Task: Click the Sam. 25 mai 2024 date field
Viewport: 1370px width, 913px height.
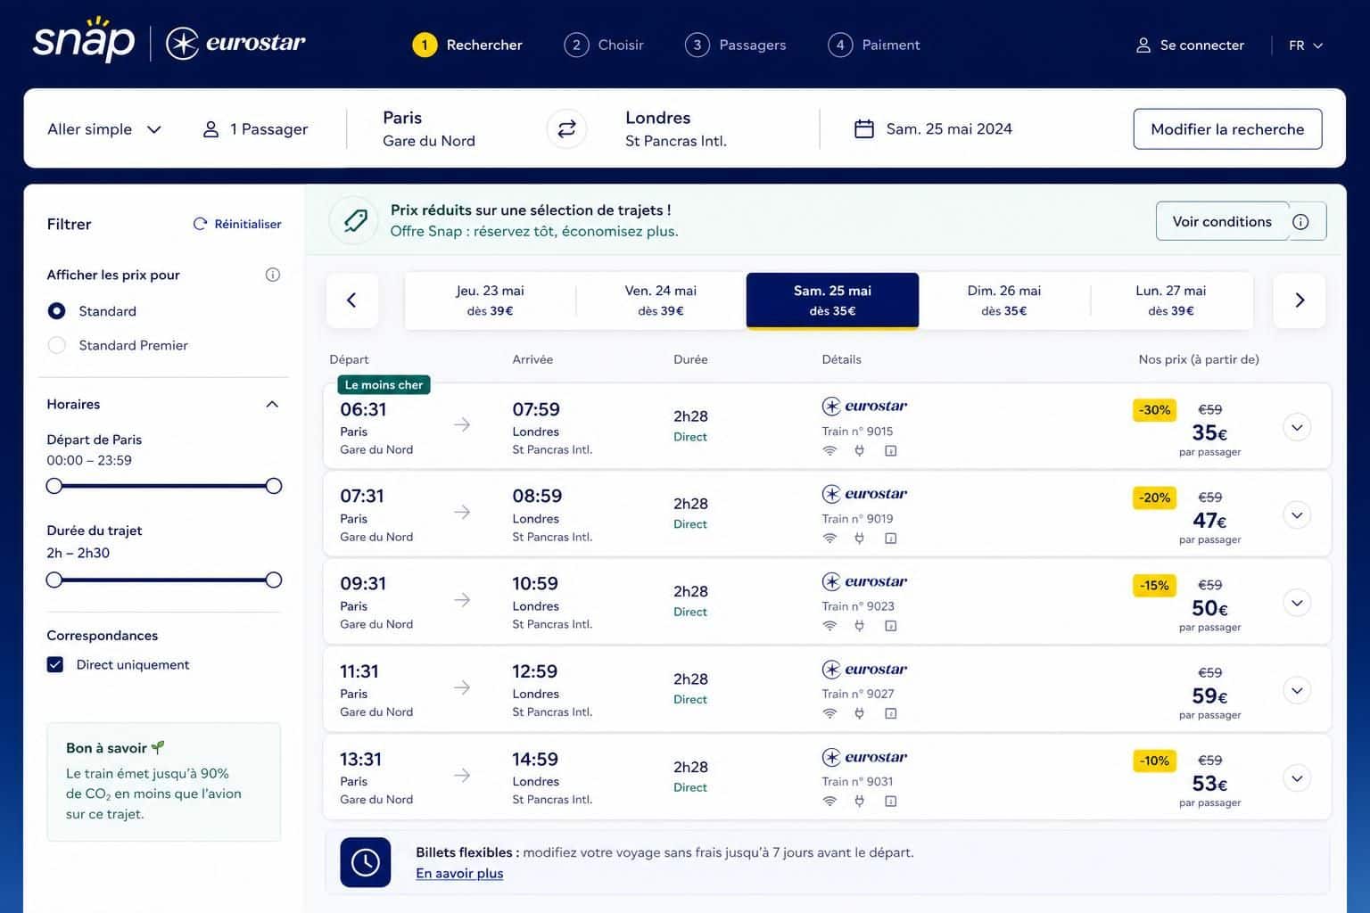Action: coord(933,129)
